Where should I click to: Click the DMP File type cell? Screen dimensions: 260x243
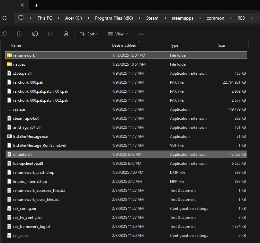[x=177, y=173]
